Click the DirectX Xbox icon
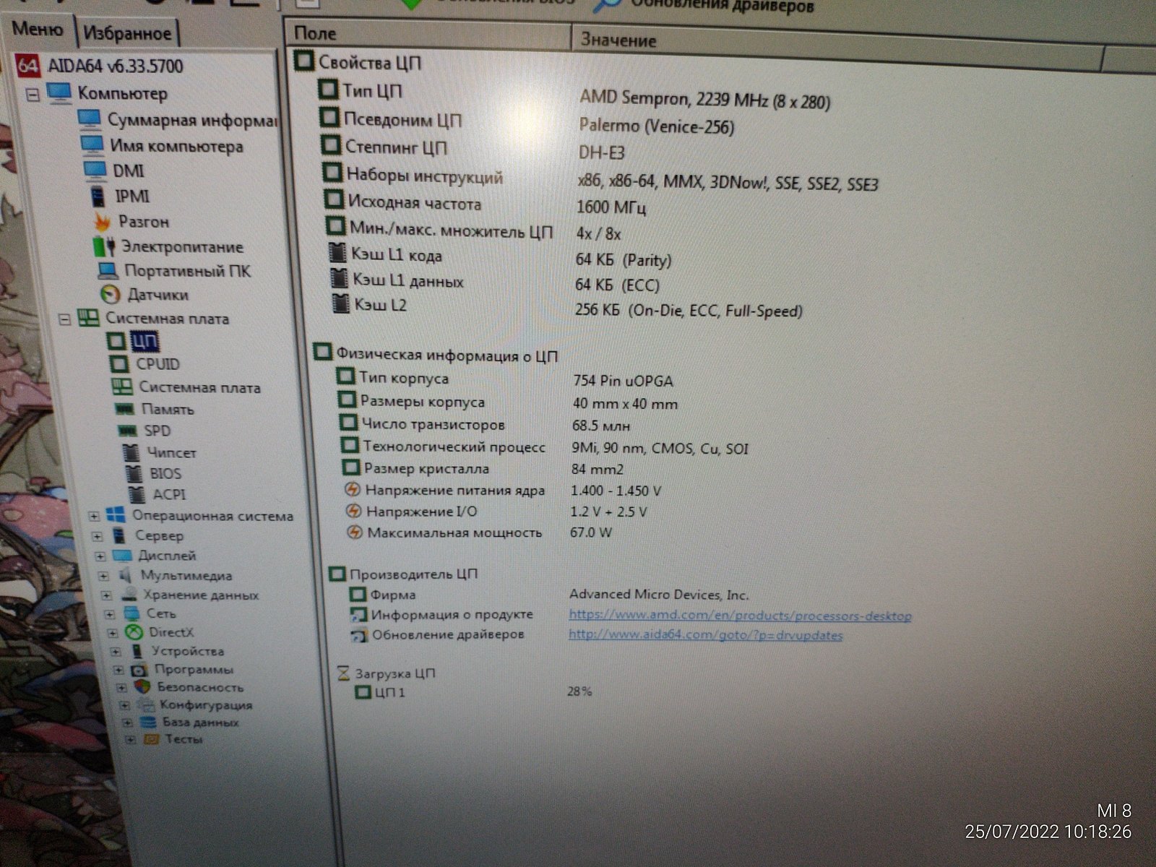This screenshot has width=1156, height=867. pyautogui.click(x=134, y=633)
